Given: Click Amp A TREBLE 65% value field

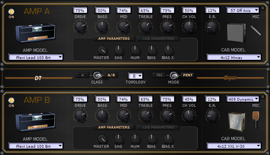Looking at the screenshot, I should click(145, 10).
